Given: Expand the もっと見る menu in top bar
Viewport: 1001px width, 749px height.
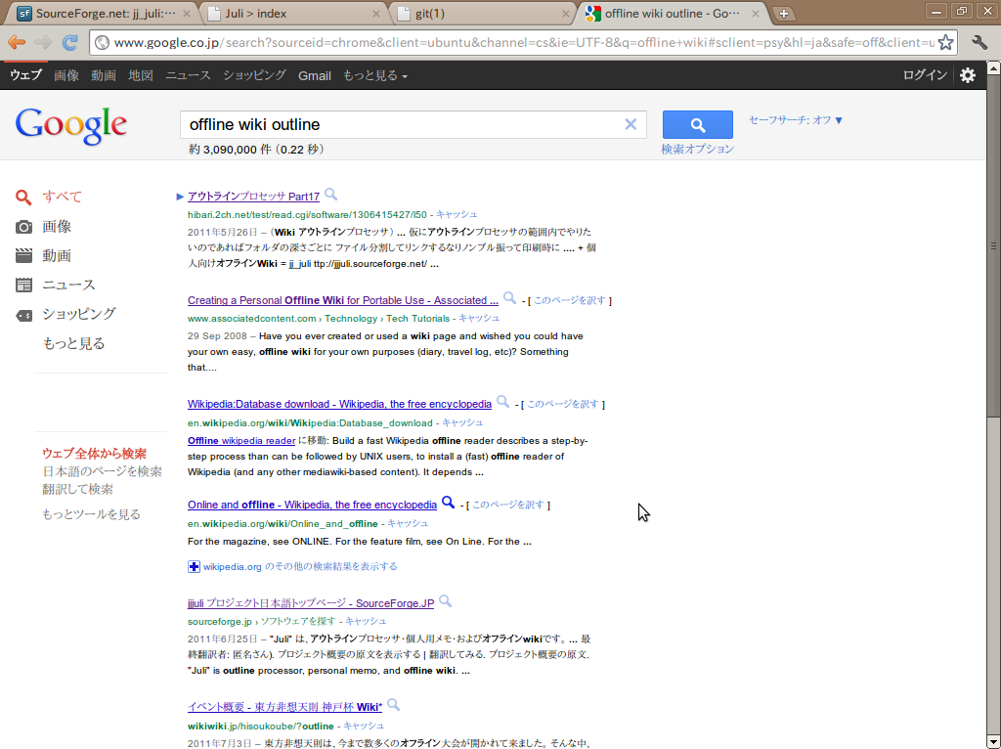Looking at the screenshot, I should pos(374,75).
